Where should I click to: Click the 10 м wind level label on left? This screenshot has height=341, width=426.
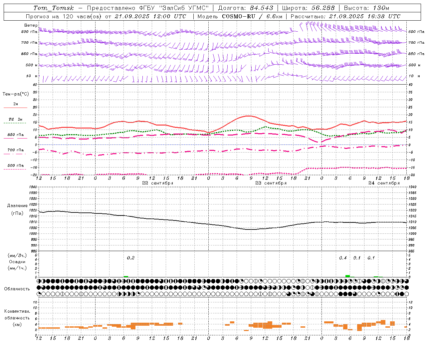click(x=32, y=76)
